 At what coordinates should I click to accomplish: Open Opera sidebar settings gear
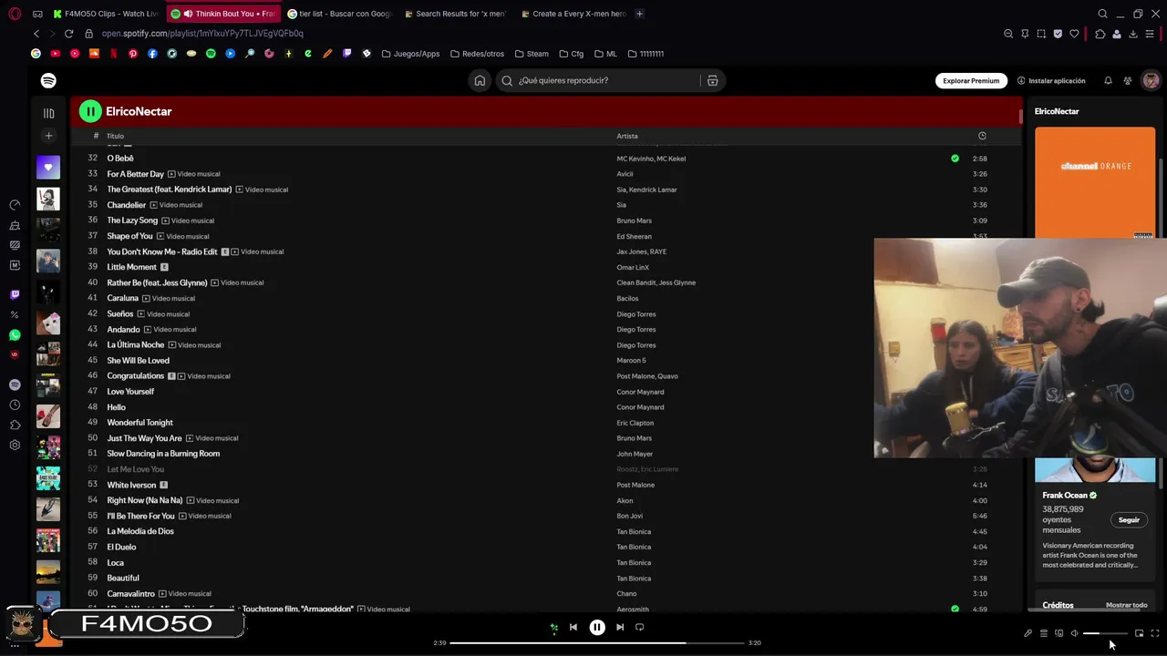pyautogui.click(x=15, y=445)
